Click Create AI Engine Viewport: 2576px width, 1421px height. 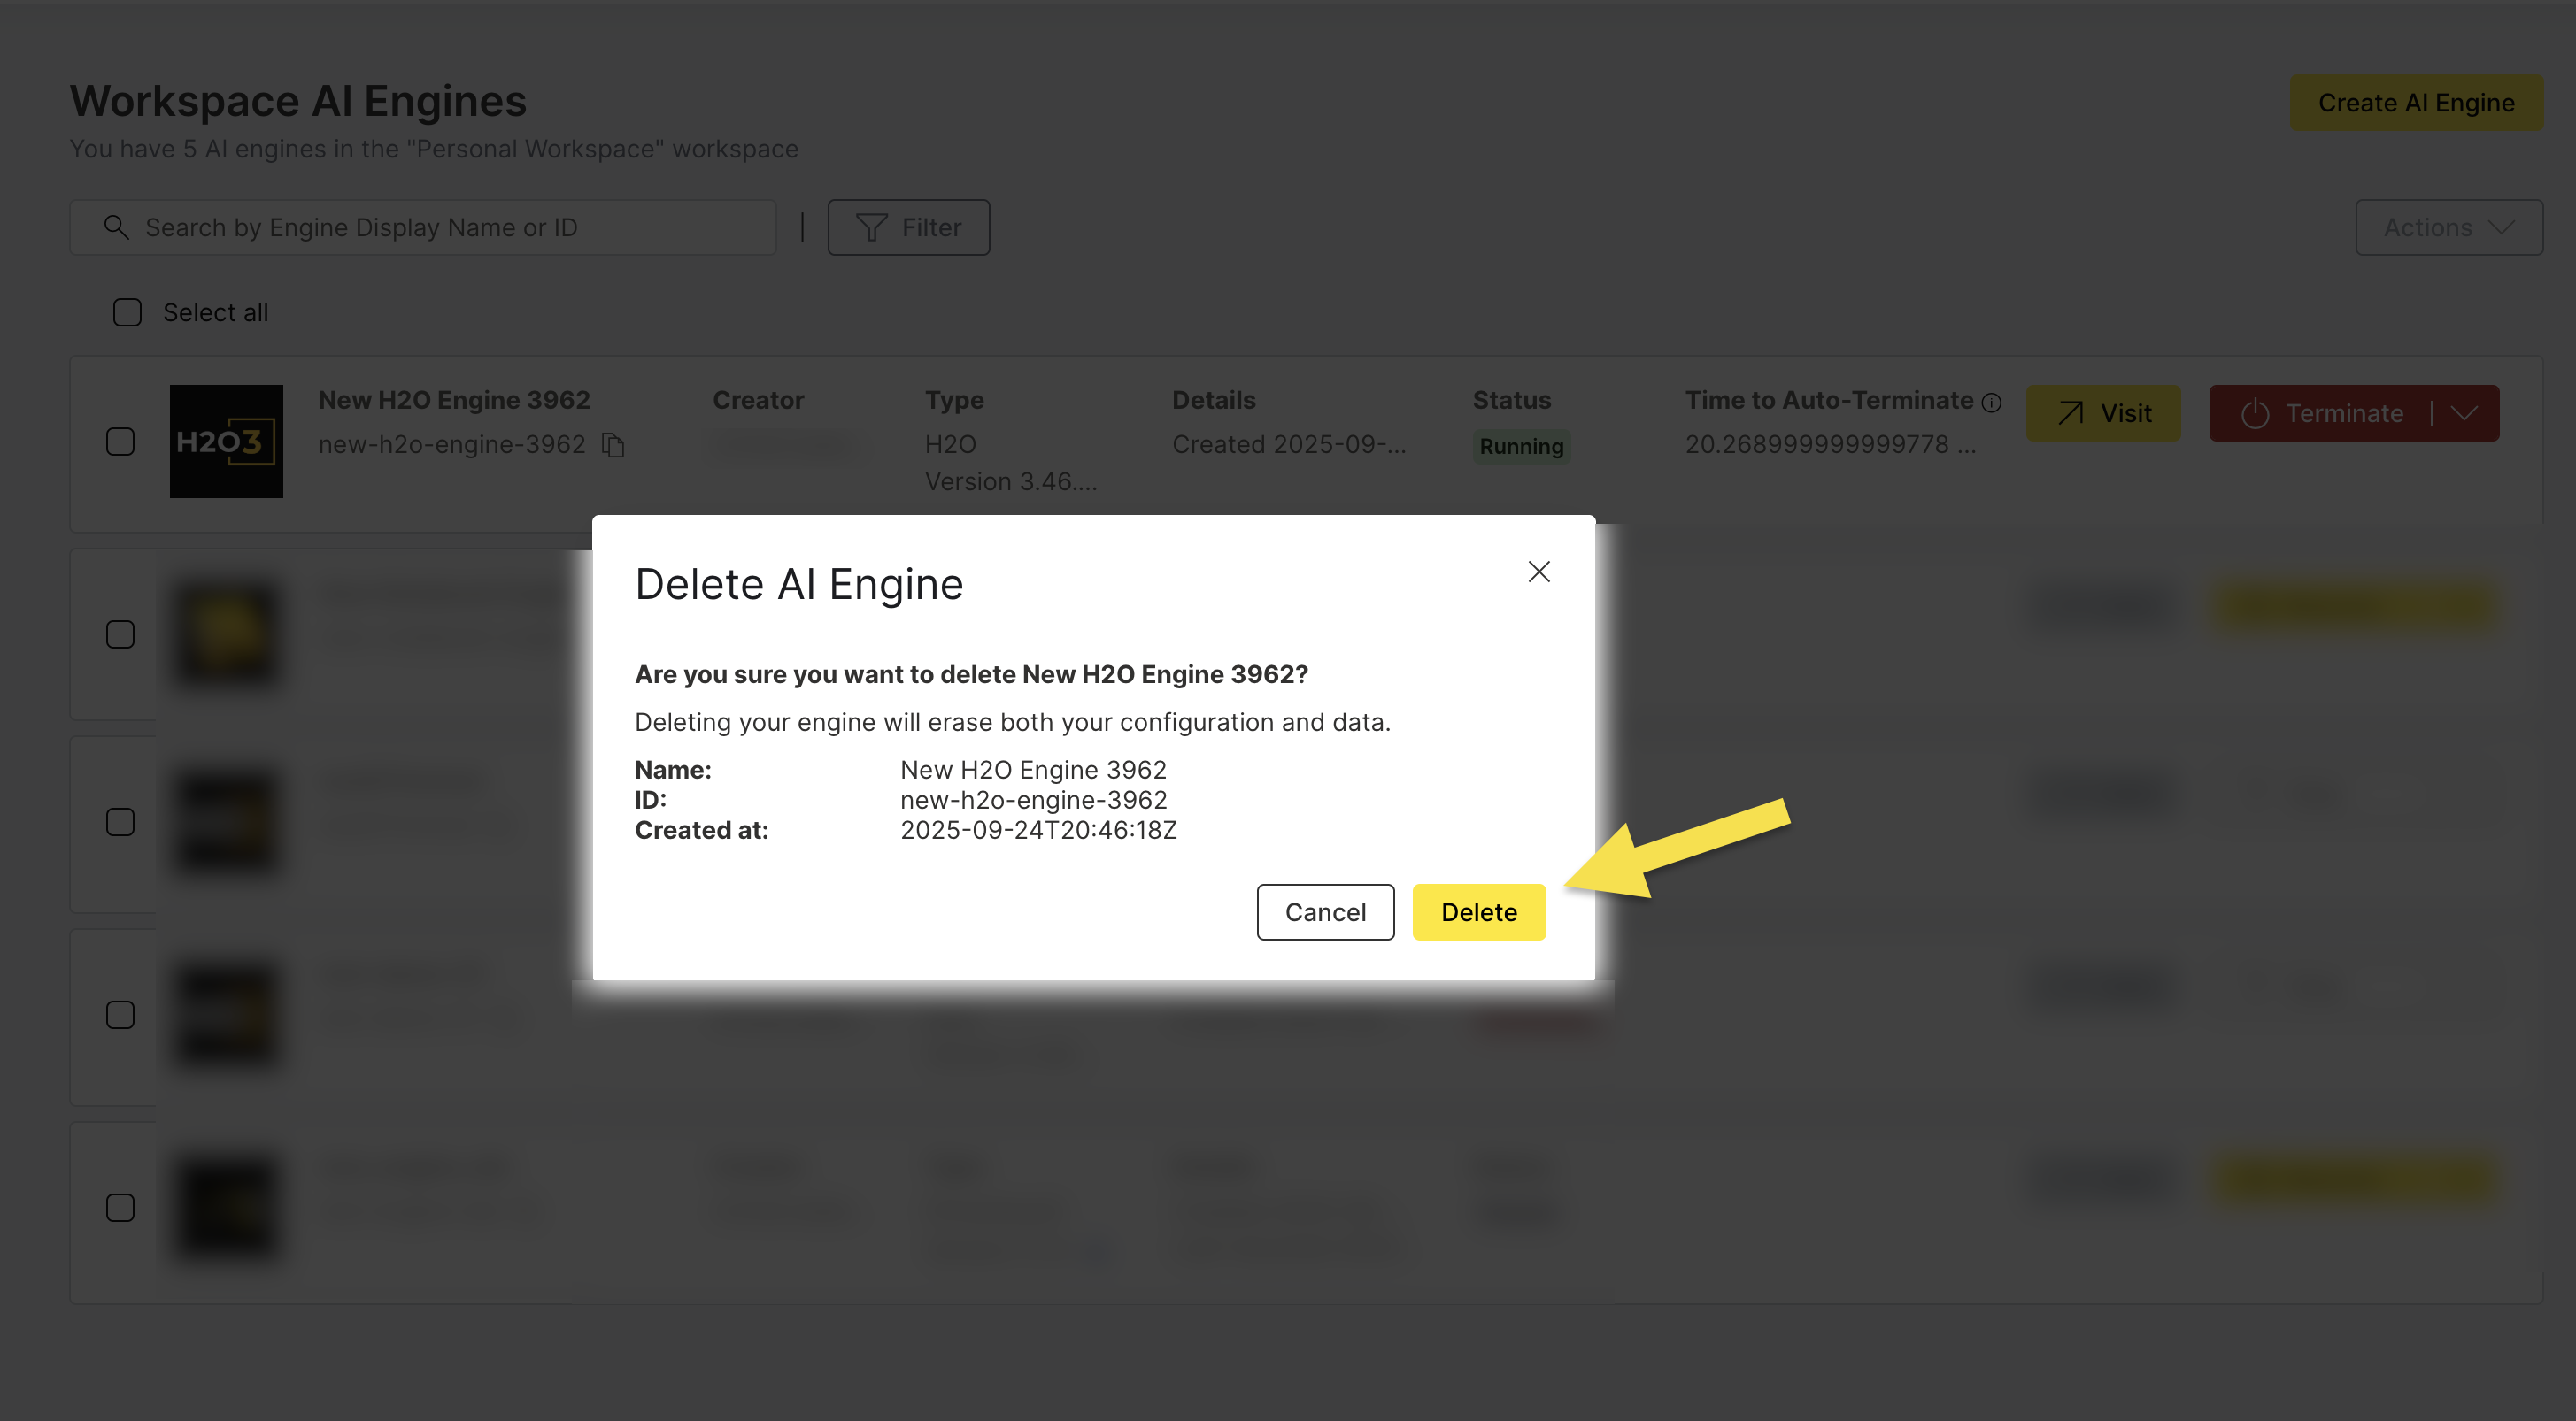click(x=2417, y=102)
